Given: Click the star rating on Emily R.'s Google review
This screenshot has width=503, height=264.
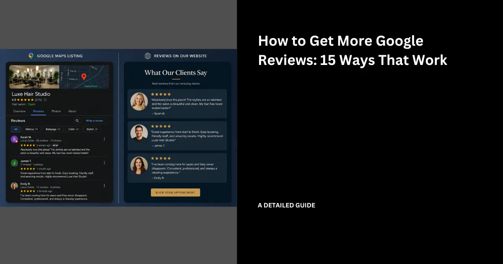Looking at the screenshot, I should click(x=28, y=191).
